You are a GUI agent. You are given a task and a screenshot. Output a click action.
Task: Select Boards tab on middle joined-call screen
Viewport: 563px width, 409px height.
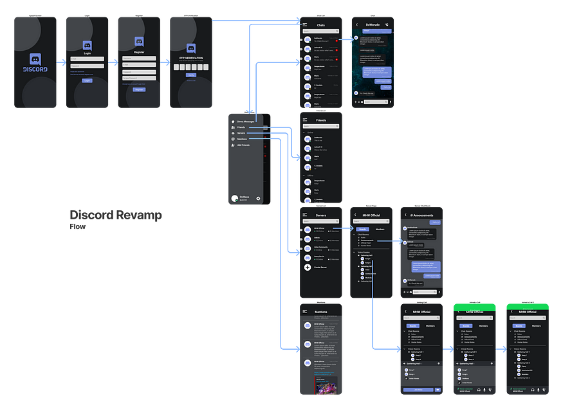coord(466,326)
